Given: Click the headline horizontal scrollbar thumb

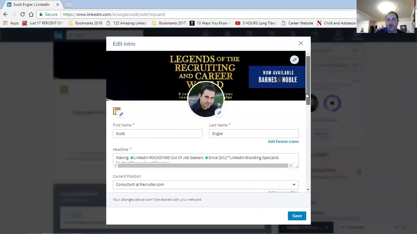Looking at the screenshot, I should click(203, 166).
